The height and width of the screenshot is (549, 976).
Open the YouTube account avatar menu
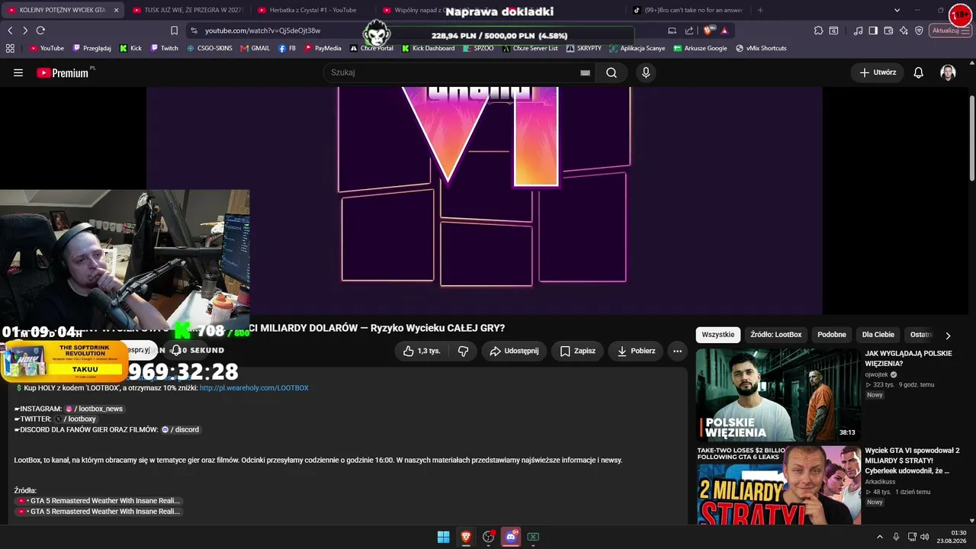(948, 72)
